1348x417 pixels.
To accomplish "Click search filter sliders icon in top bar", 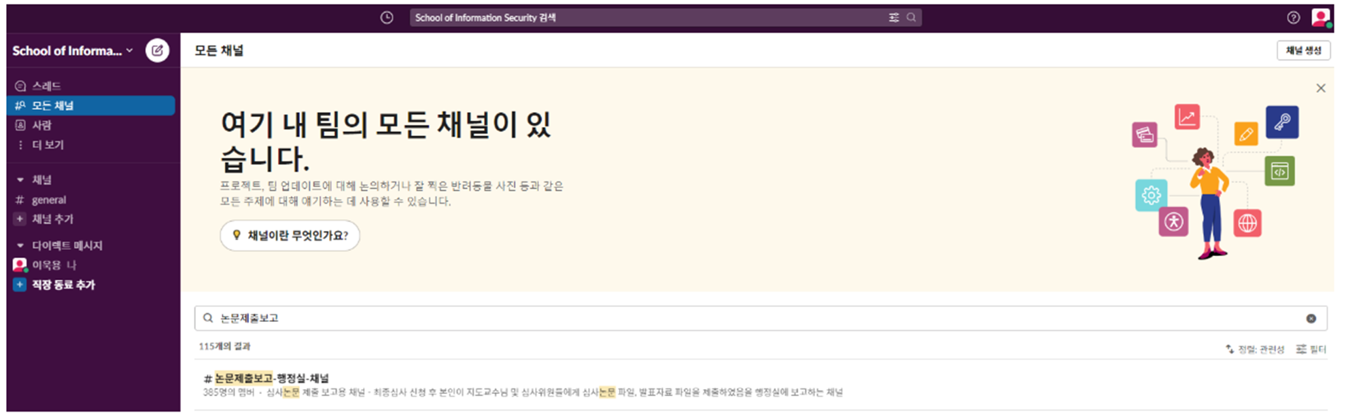I will pyautogui.click(x=894, y=18).
